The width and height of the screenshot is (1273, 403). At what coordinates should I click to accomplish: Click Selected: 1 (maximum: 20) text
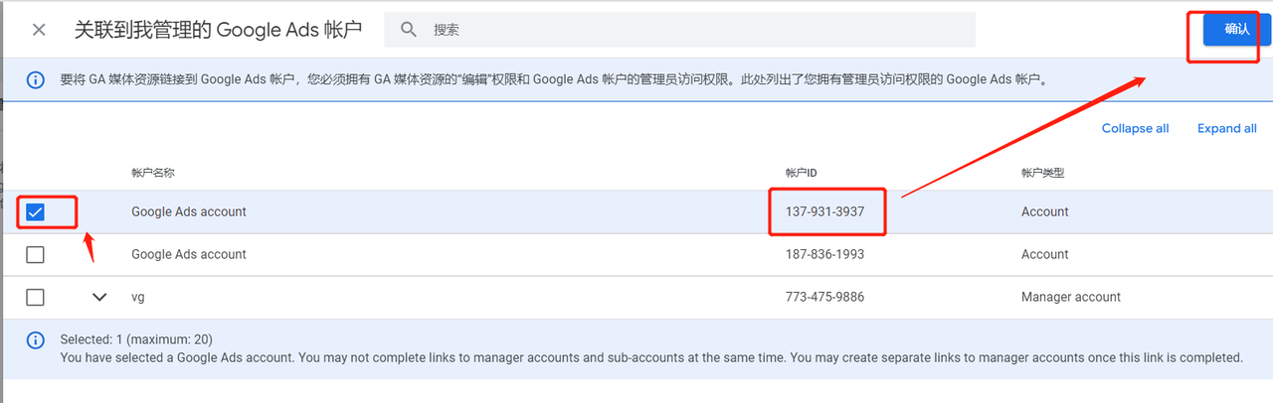click(x=136, y=339)
